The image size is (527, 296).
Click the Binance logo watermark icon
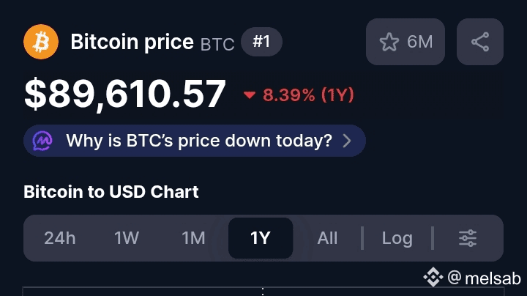pos(434,278)
